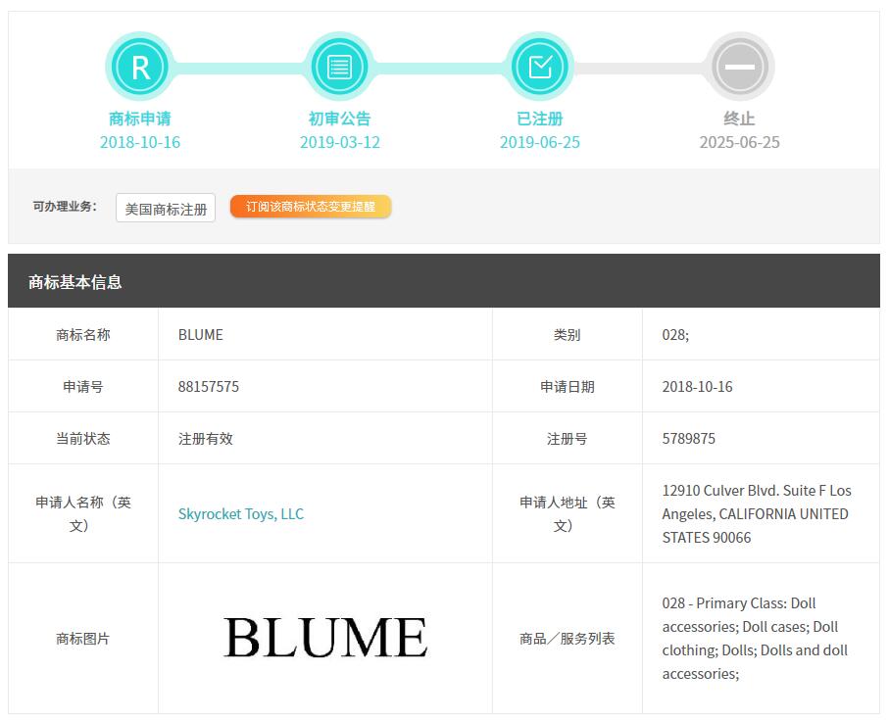Select the 申请人地址（英文） label cell
This screenshot has height=720, width=889.
[567, 514]
